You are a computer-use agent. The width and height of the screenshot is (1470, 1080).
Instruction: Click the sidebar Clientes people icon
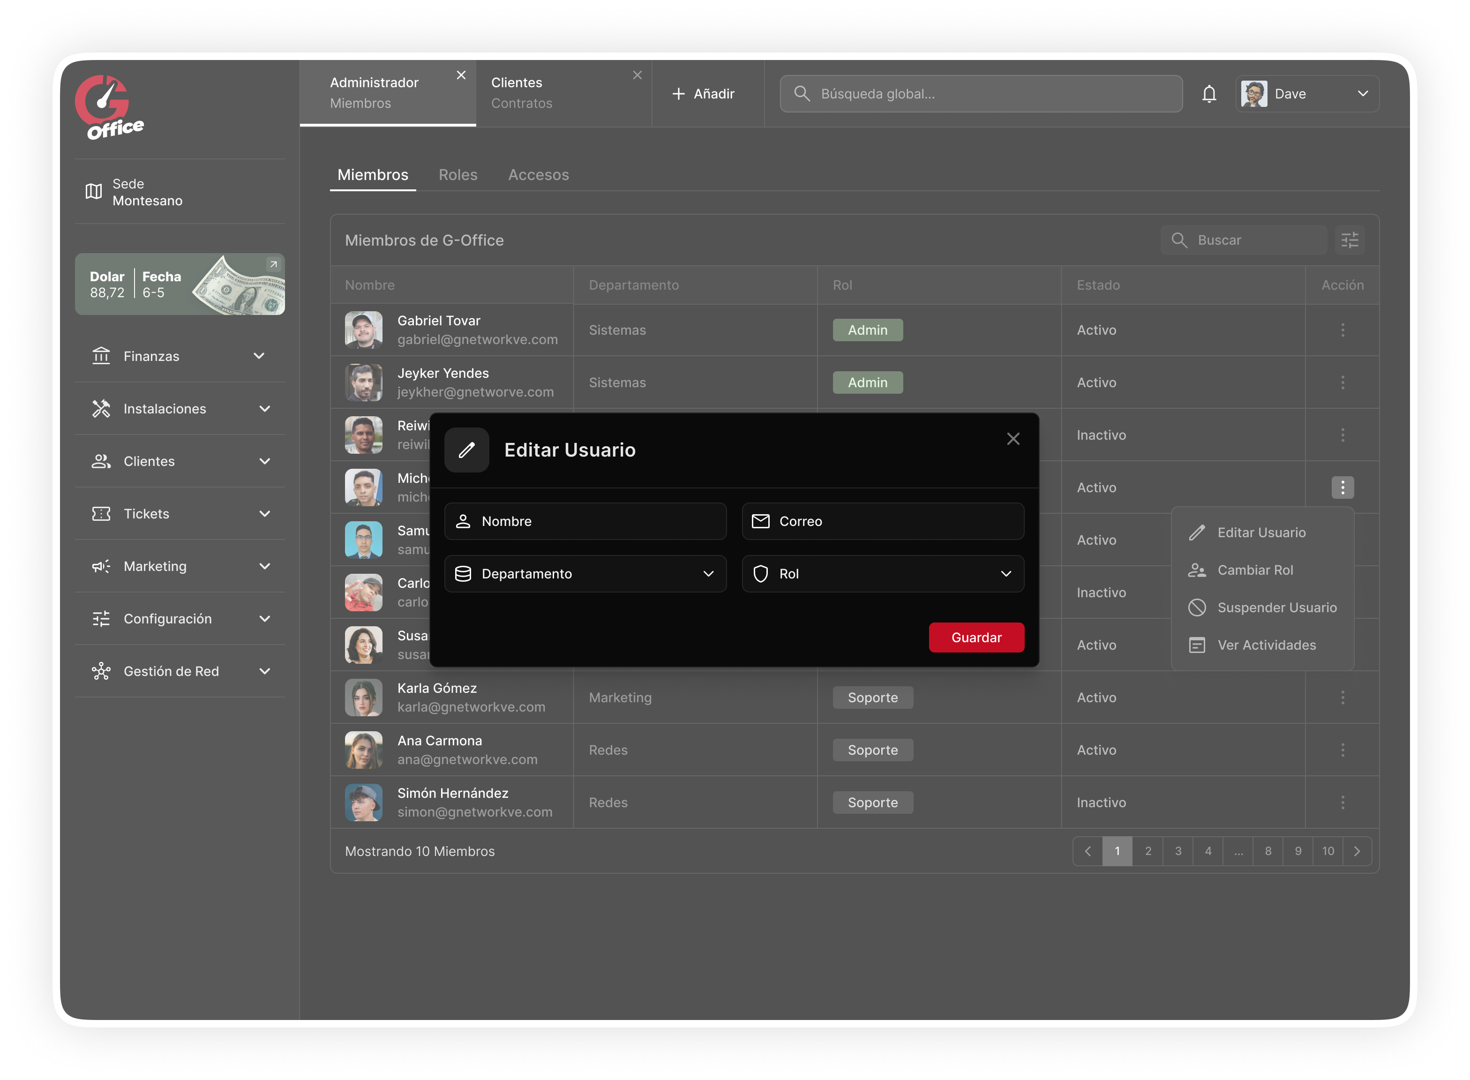coord(101,462)
